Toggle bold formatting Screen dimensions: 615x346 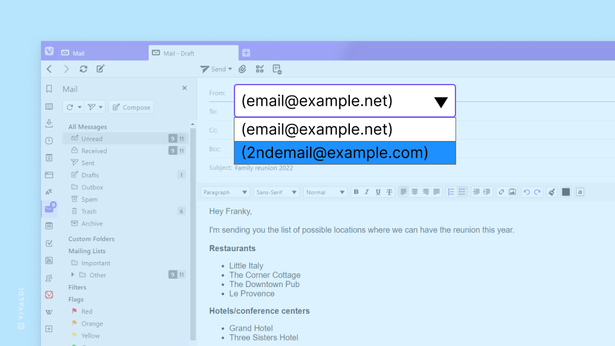tap(356, 192)
